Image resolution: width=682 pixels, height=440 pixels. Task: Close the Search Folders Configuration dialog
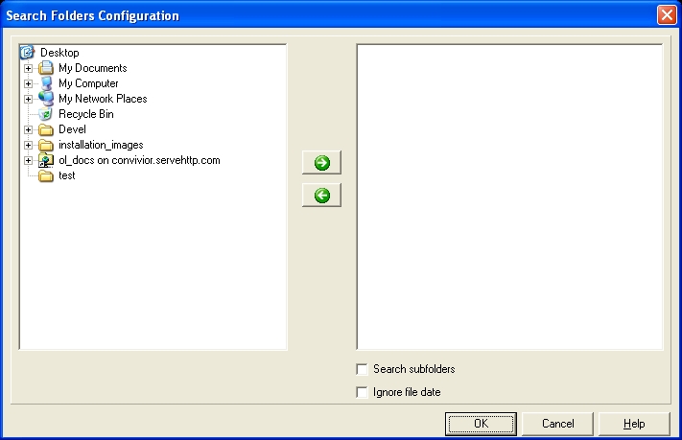coord(667,14)
